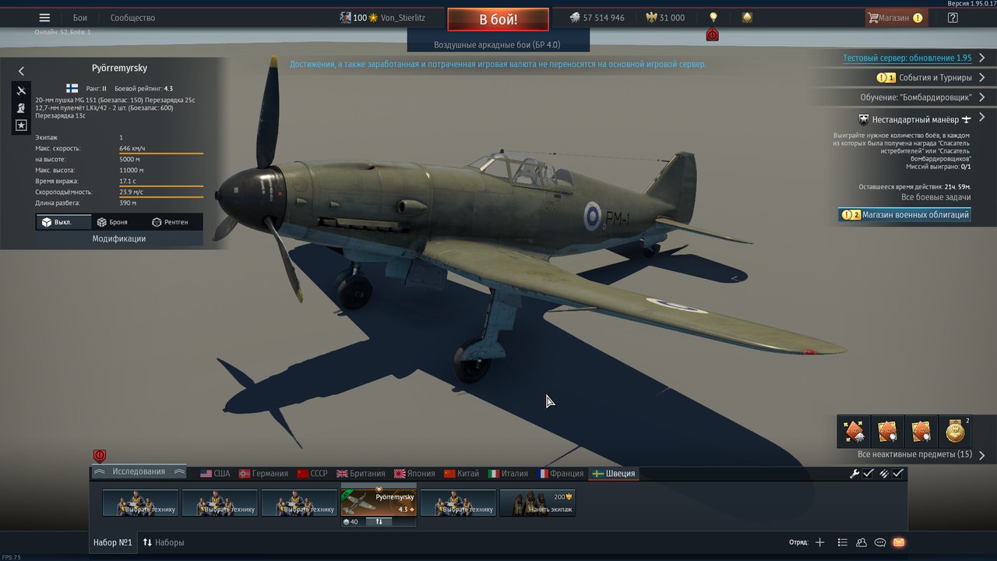Image resolution: width=997 pixels, height=561 pixels.
Task: Open the crew pilot icon in left panel
Action: (x=21, y=108)
